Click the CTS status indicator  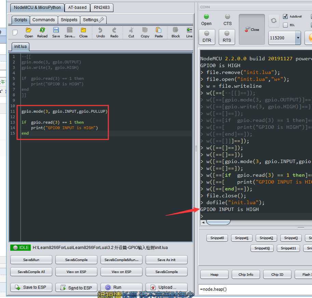pos(228,16)
